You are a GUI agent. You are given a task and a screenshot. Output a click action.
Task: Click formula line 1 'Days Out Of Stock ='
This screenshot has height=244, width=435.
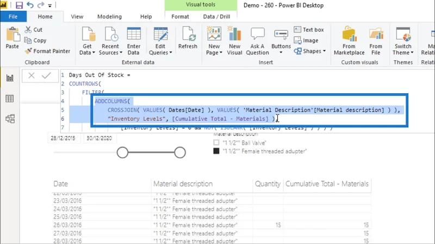tap(100, 75)
